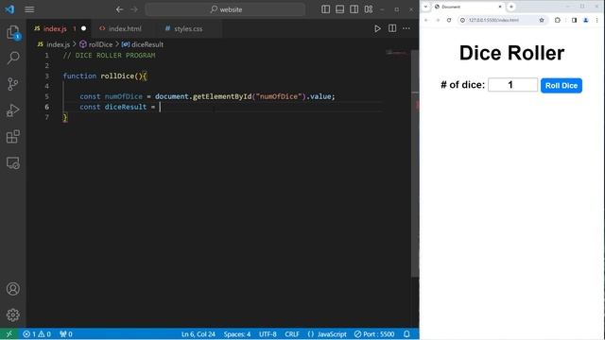Image resolution: width=605 pixels, height=340 pixels.
Task: Toggle the primary side bar layout
Action: pyautogui.click(x=325, y=9)
